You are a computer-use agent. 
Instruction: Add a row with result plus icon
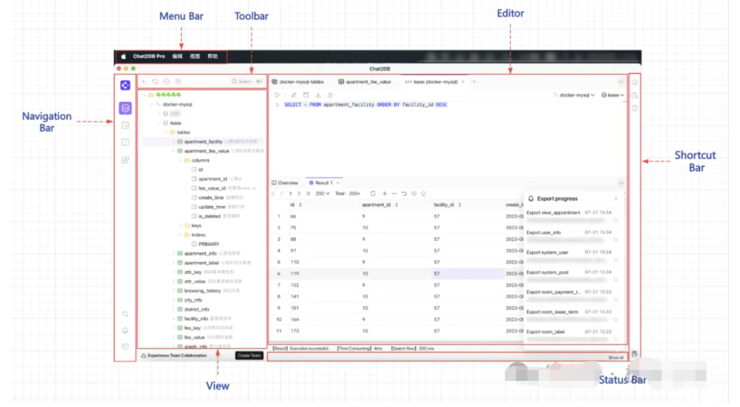tap(384, 194)
